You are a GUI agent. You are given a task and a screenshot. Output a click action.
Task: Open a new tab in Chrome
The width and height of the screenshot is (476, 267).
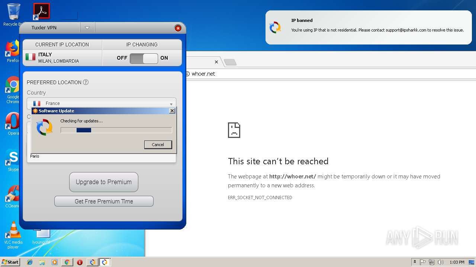pyautogui.click(x=230, y=62)
